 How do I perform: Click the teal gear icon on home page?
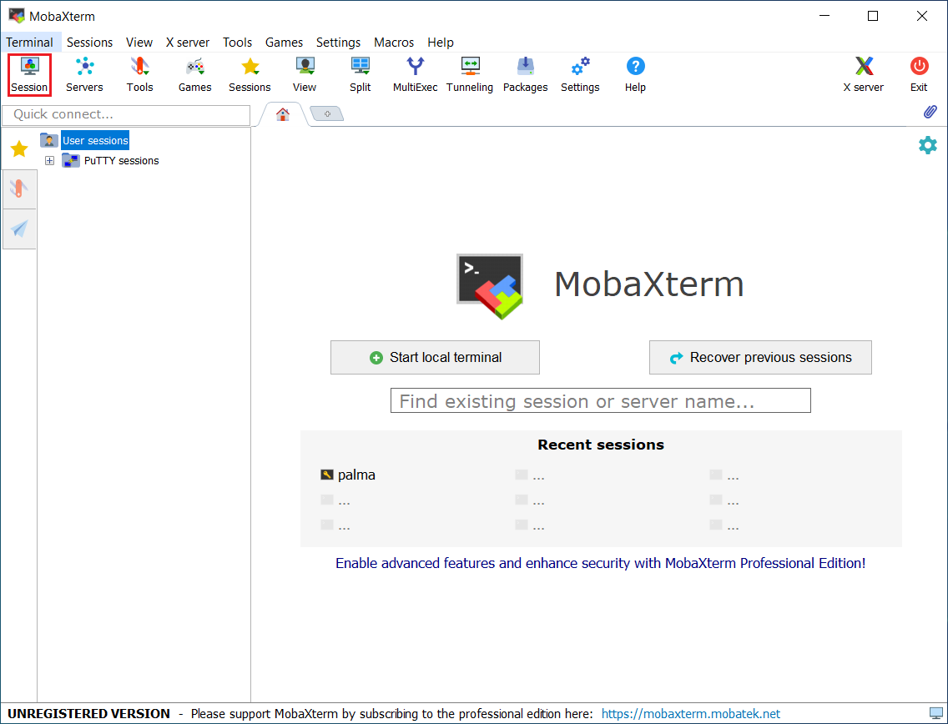click(927, 145)
